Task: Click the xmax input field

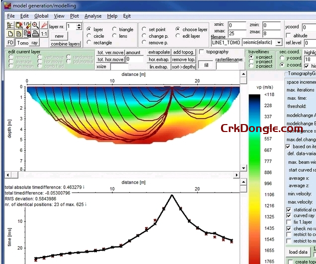Action: pyautogui.click(x=237, y=33)
